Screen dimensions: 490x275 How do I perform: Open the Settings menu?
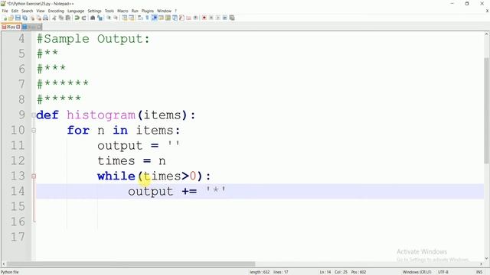pyautogui.click(x=94, y=11)
